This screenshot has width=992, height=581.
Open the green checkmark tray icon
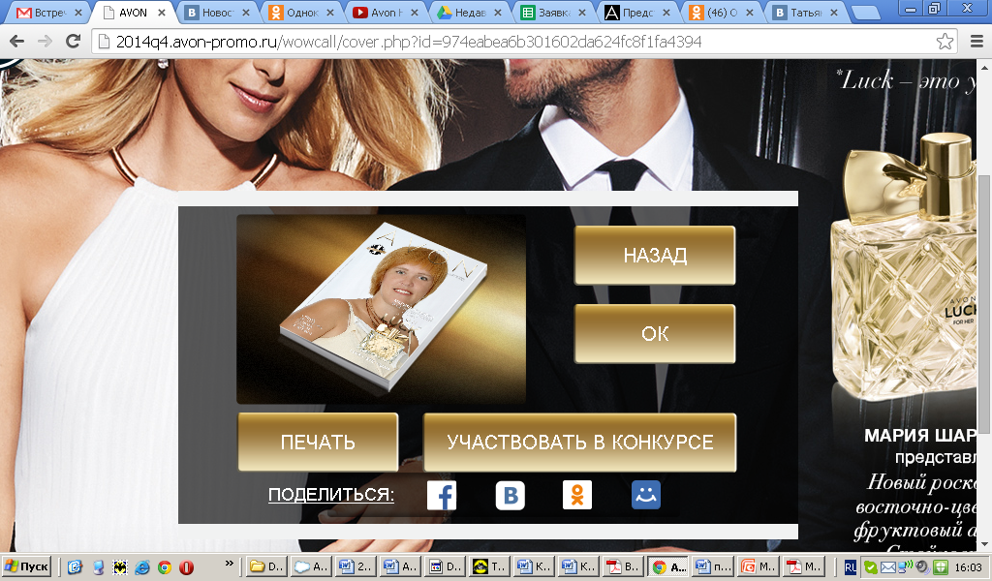870,567
